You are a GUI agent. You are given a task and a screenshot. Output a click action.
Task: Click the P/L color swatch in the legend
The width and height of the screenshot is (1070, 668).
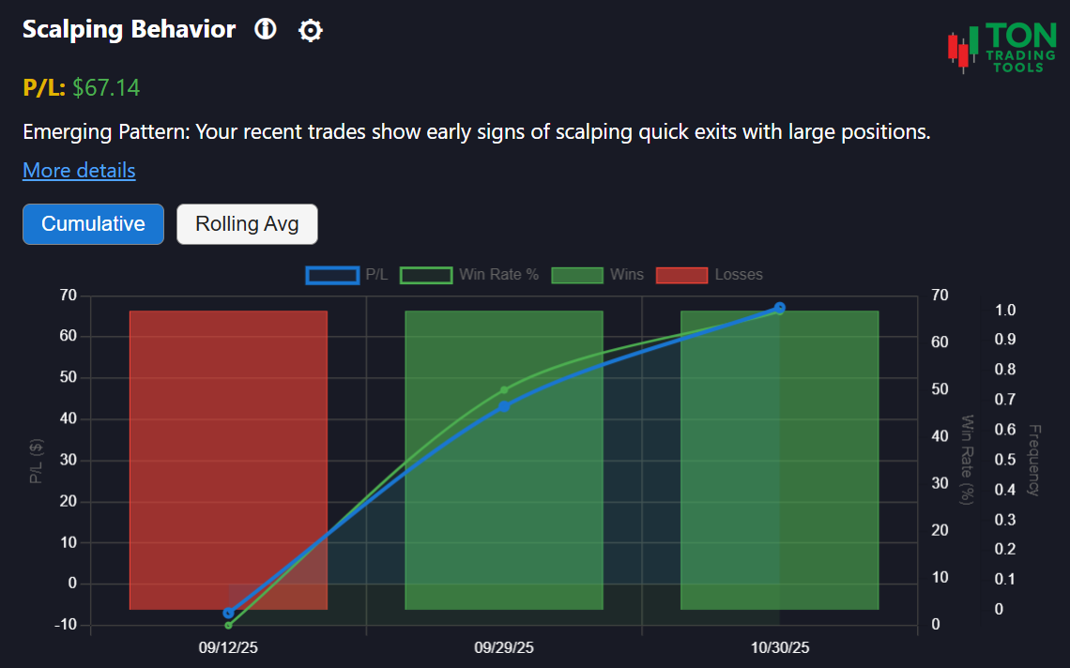(x=331, y=274)
